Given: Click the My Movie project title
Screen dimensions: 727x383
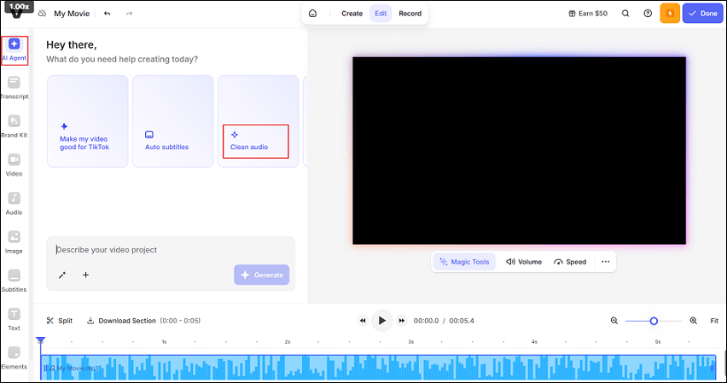Looking at the screenshot, I should pos(72,14).
